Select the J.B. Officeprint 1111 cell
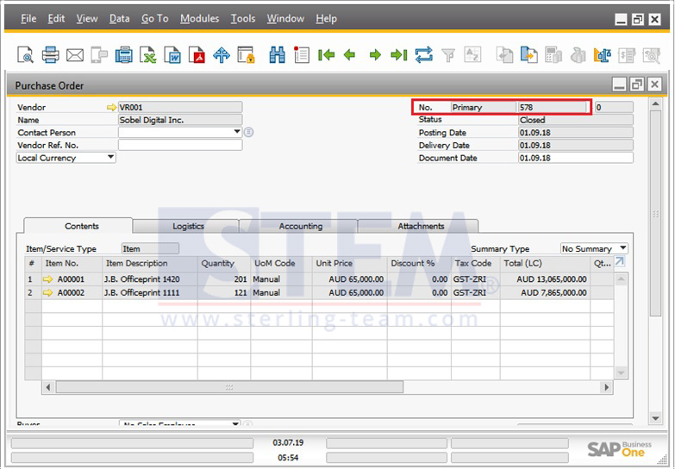This screenshot has height=469, width=675. (x=150, y=292)
